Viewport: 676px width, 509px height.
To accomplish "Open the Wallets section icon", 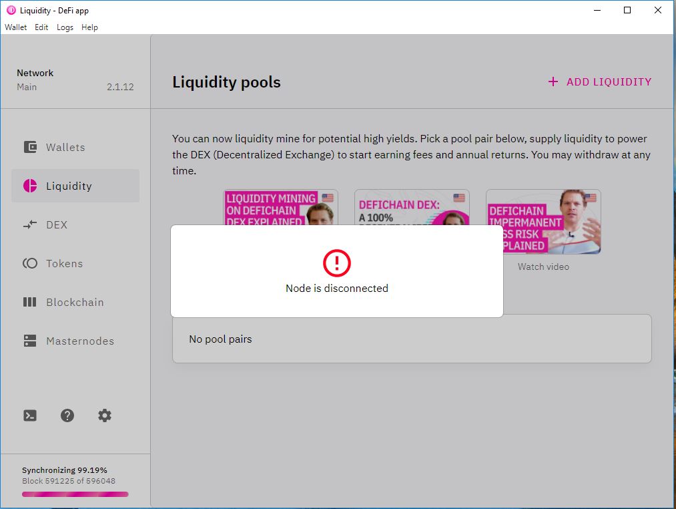I will (30, 147).
